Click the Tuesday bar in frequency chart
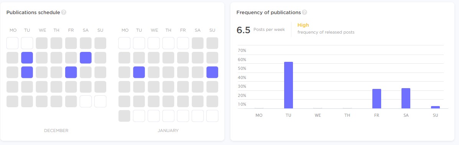Image resolution: width=459 pixels, height=145 pixels. [288, 85]
